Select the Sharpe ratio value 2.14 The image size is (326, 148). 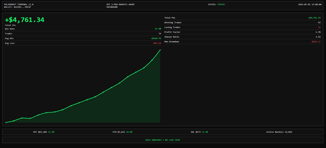tap(318, 37)
